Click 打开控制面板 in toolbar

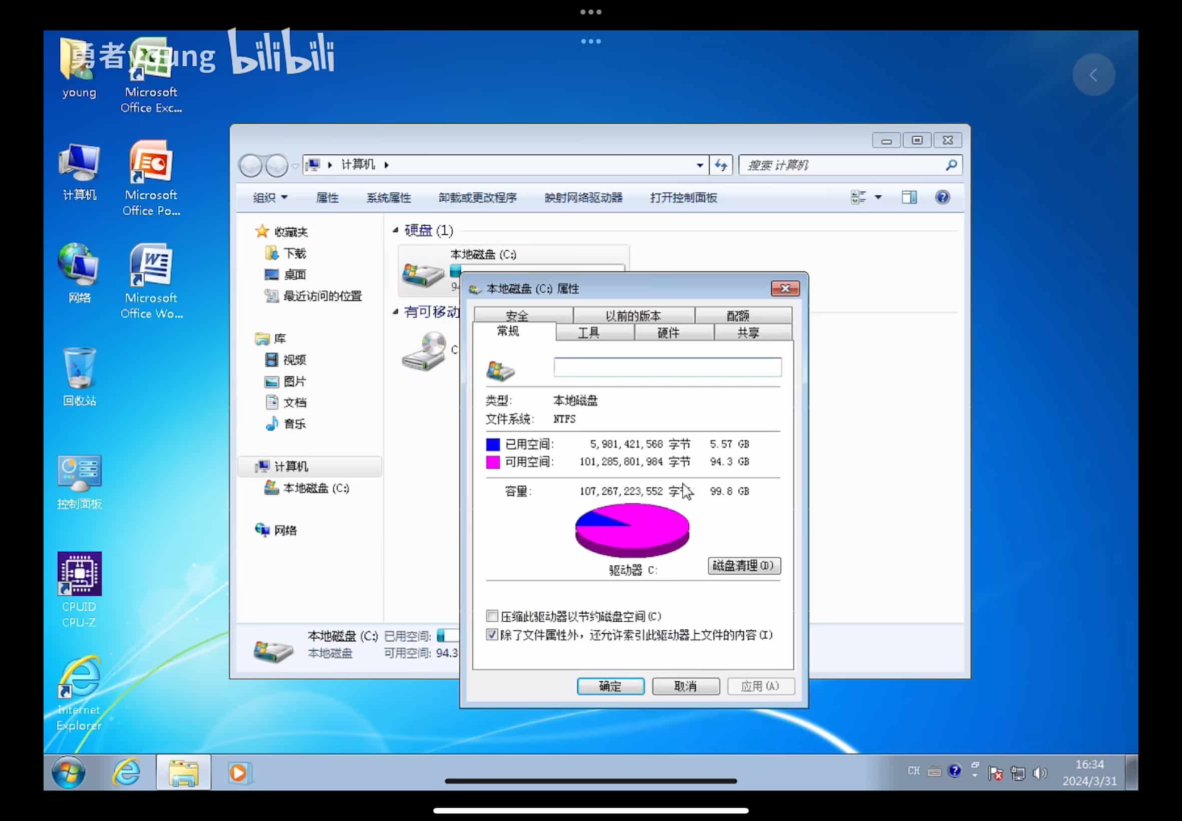(x=683, y=198)
